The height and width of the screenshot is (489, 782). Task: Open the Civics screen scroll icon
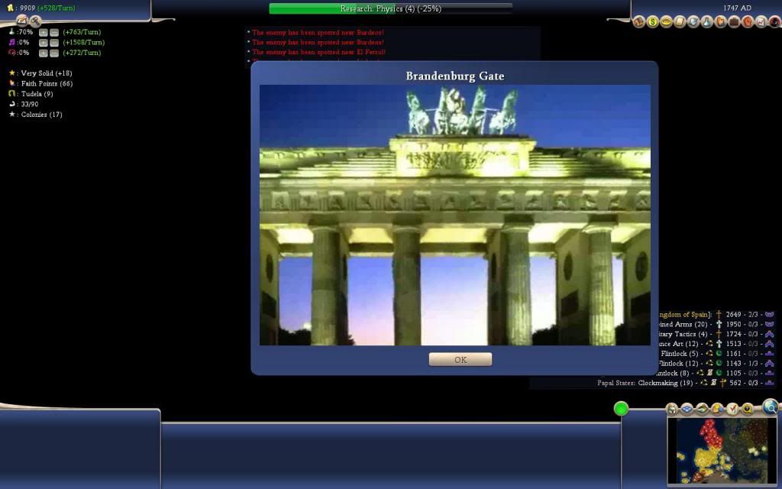pos(678,23)
